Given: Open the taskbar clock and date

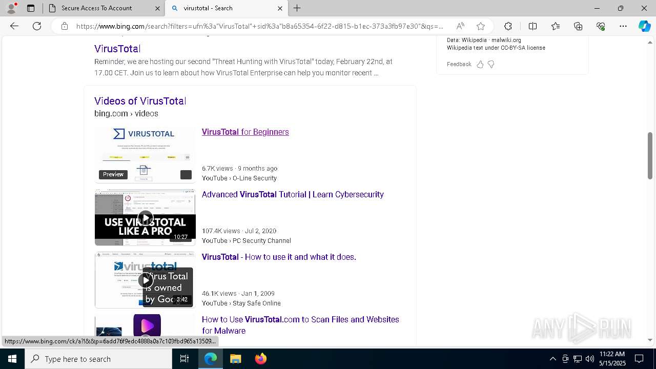Looking at the screenshot, I should point(612,359).
